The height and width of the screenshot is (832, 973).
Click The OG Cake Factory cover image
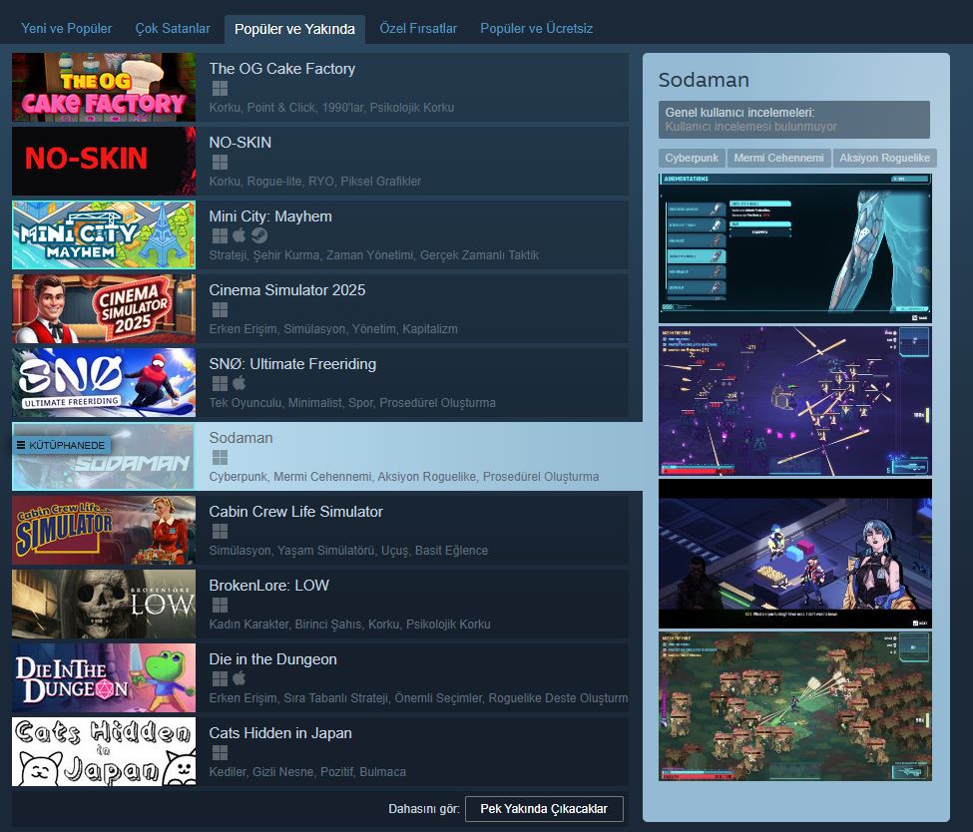[104, 87]
